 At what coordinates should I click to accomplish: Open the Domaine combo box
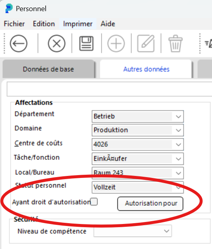pos(138,130)
